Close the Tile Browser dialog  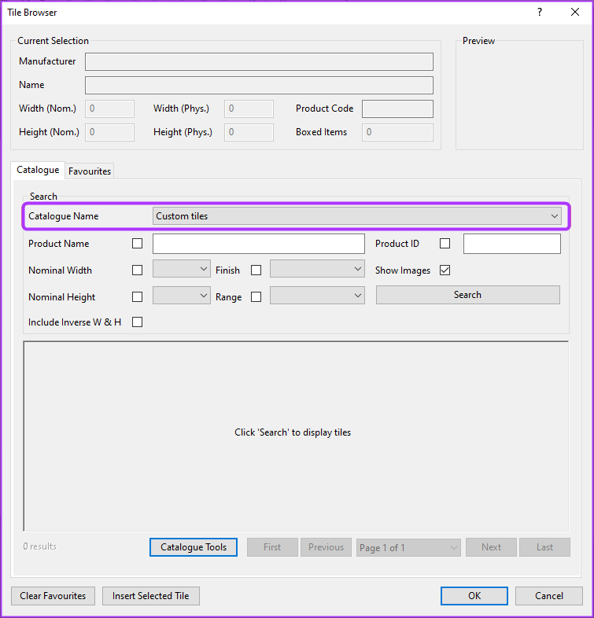[x=575, y=12]
